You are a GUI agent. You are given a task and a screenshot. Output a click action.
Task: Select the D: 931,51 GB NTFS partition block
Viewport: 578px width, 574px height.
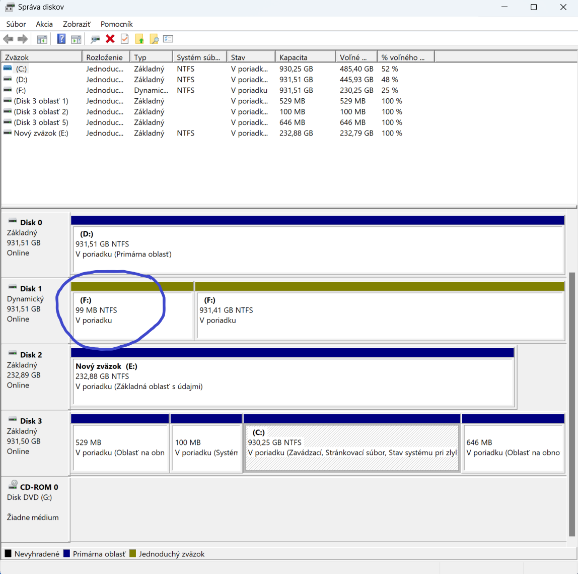click(318, 245)
